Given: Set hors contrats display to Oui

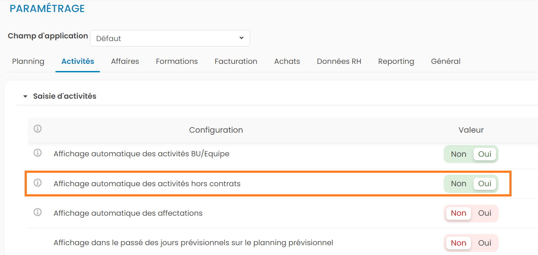Looking at the screenshot, I should pos(485,184).
